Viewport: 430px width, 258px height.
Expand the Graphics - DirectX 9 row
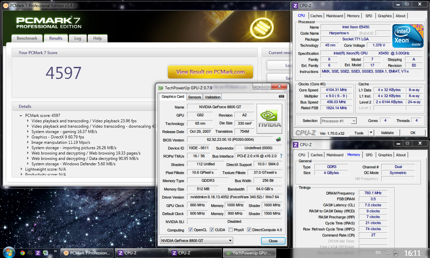click(28, 137)
